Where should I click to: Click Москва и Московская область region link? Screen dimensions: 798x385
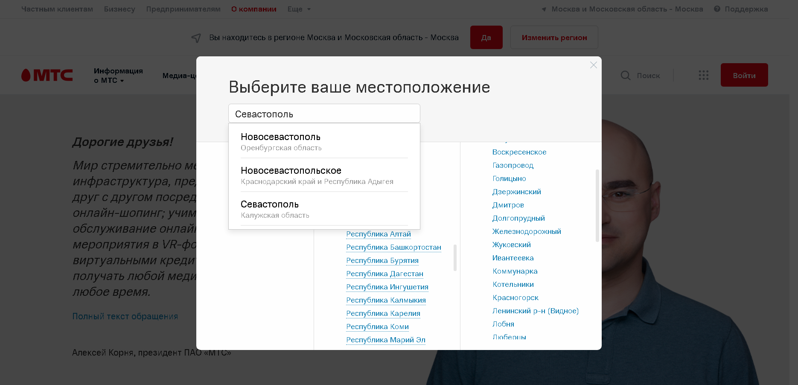pos(627,9)
